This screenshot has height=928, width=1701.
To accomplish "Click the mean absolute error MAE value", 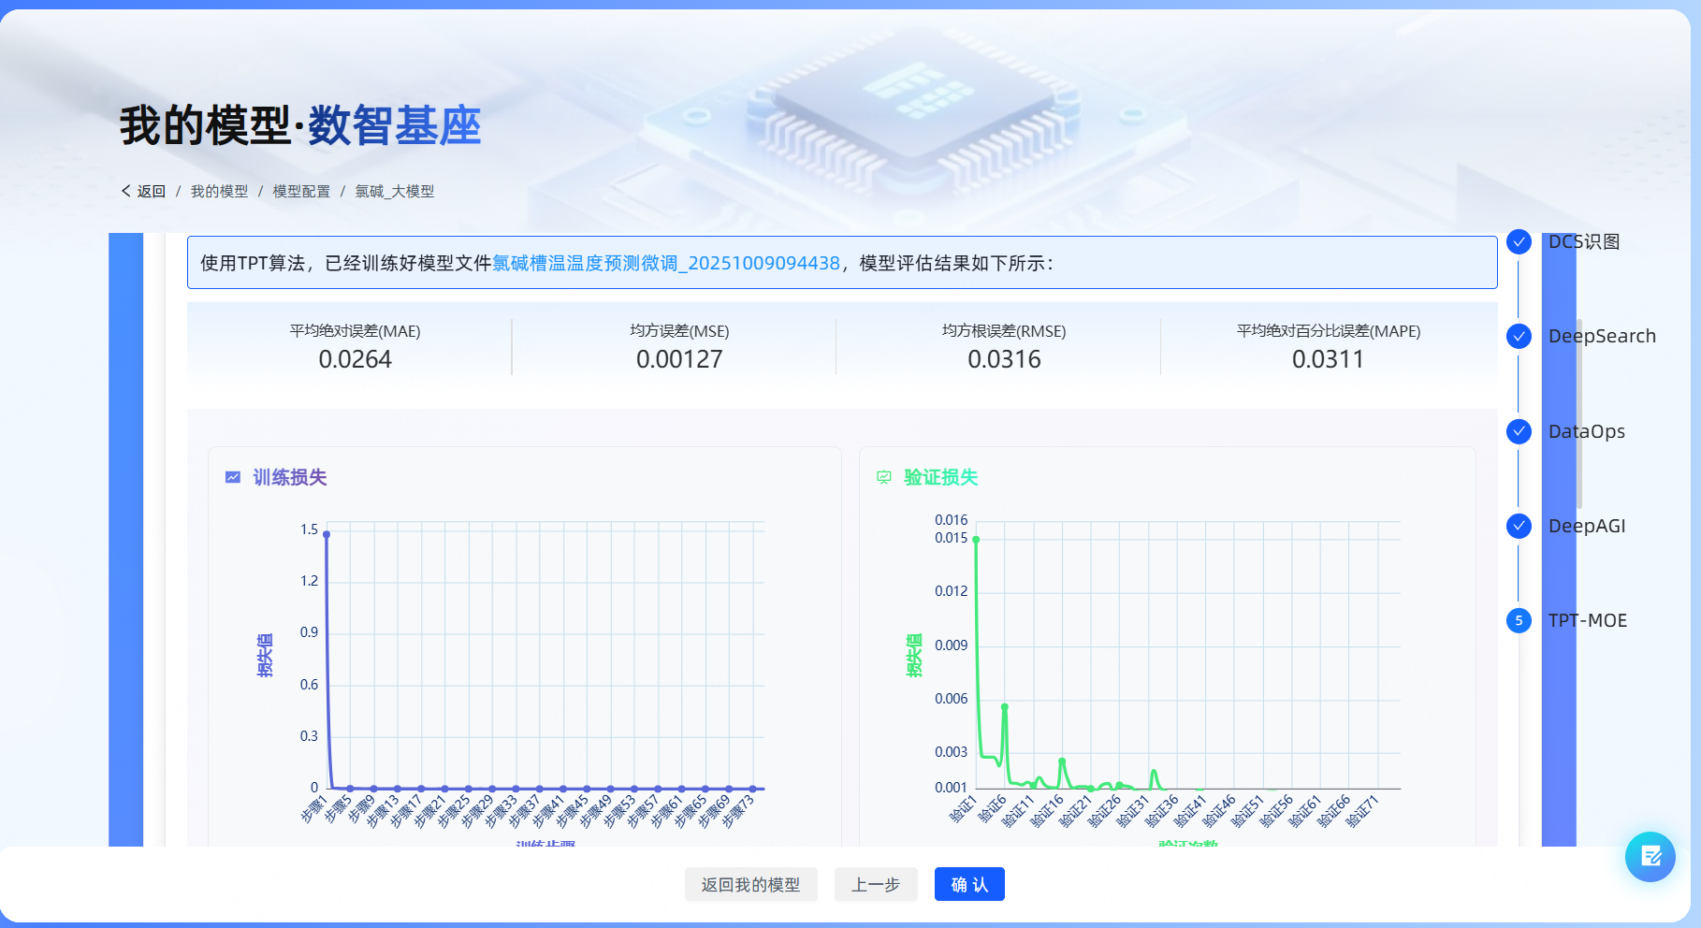I will click(355, 359).
